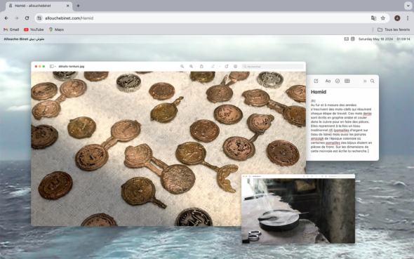
Task: Open Tous les favoris folder
Action: 394,29
